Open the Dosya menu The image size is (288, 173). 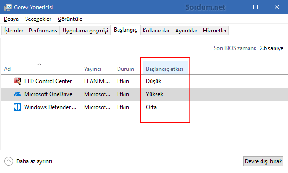tap(11, 19)
